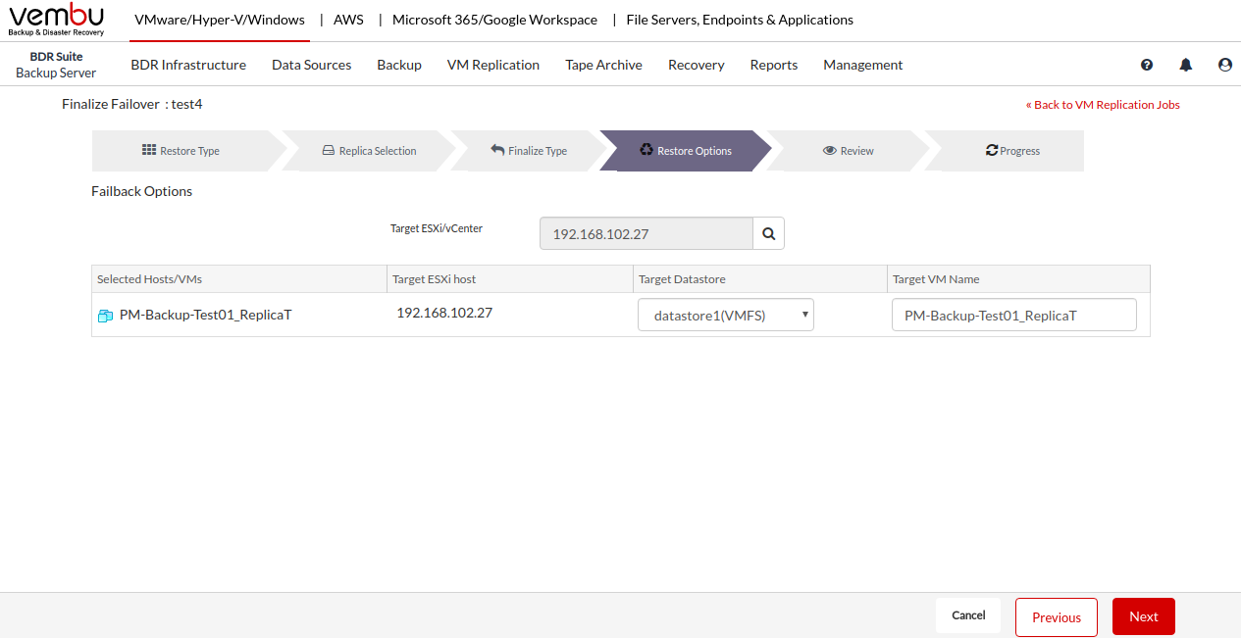Click the Next button

click(x=1143, y=616)
